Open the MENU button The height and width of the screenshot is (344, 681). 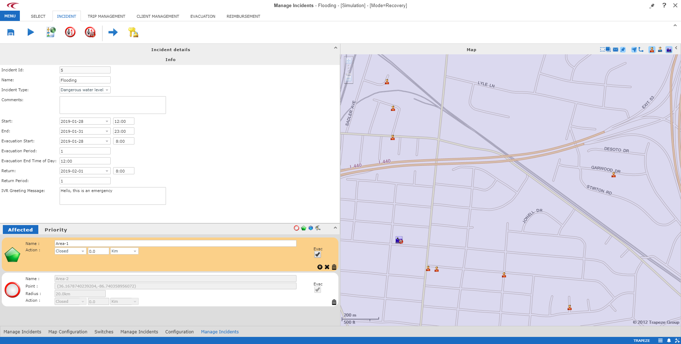[x=10, y=16]
